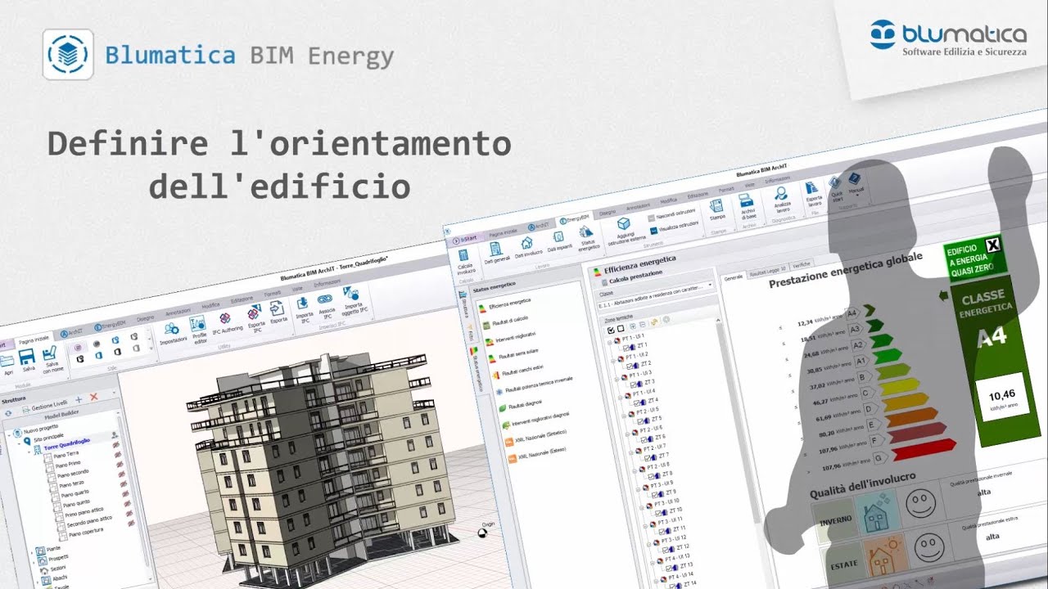Switch to Generale results tab

tap(734, 278)
